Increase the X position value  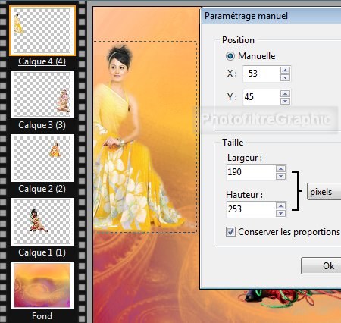(x=286, y=70)
